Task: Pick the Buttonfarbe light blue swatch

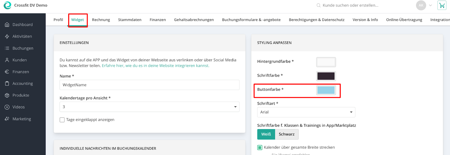Action: coord(326,90)
